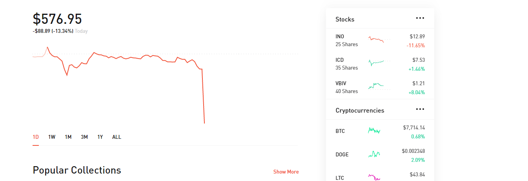Open the Stocks three-dot options menu
This screenshot has height=181, width=528.
click(x=420, y=18)
